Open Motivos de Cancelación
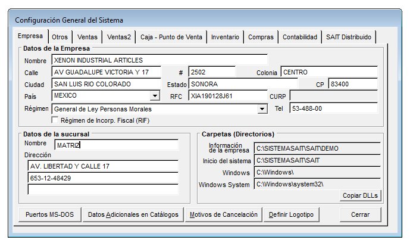 [x=224, y=214]
